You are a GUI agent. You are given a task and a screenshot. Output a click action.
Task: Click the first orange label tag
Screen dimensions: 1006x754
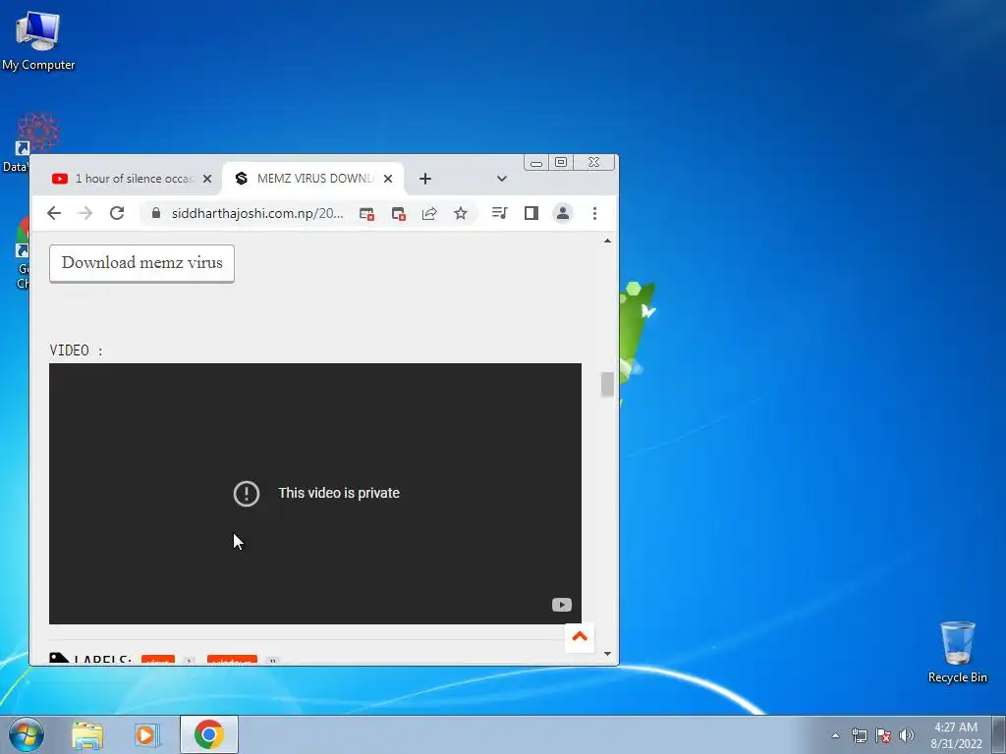click(158, 661)
